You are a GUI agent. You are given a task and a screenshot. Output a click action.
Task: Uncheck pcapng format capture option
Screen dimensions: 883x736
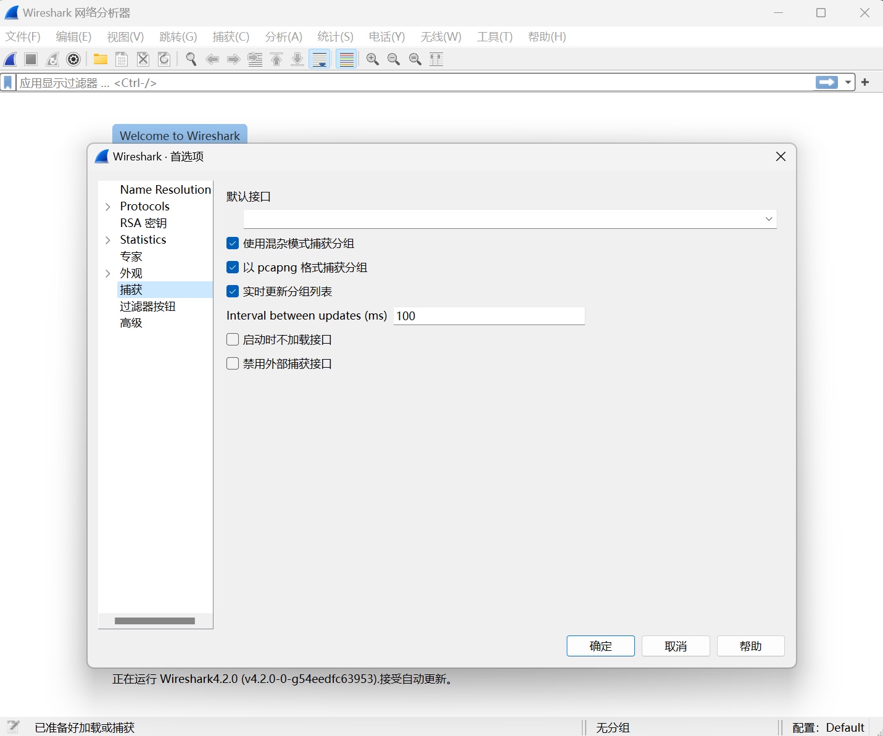(x=233, y=267)
